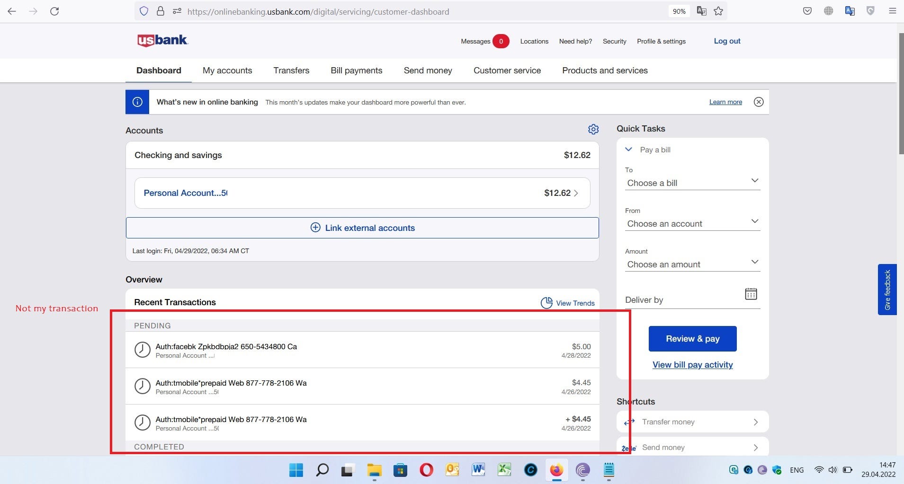Open the shield tracking protection icon
Viewport: 904px width, 484px height.
144,11
